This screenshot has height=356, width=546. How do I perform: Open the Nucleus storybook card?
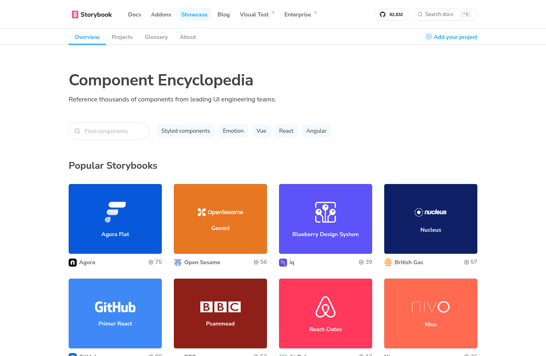click(x=431, y=219)
